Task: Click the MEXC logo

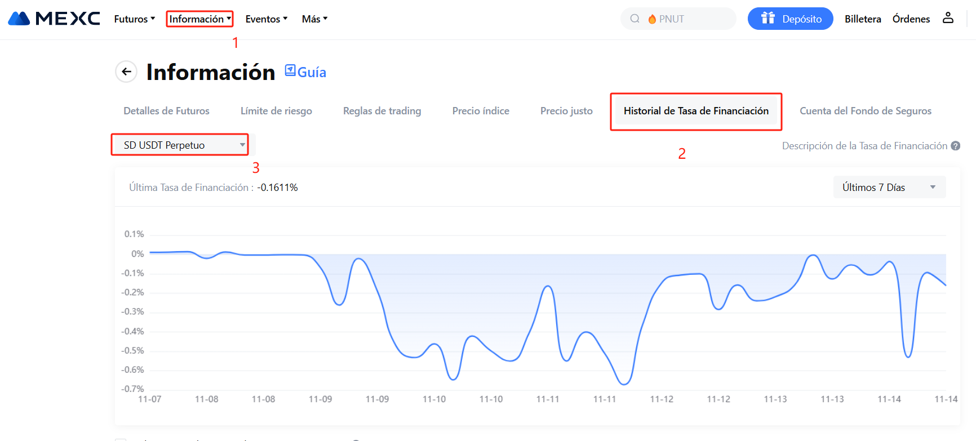Action: (x=54, y=19)
